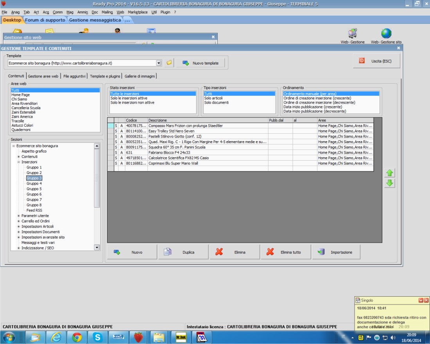Screen dimensions: 430x344
Task: Select Calcolatrice Scientifica FX82 MS Casio row
Action: pyautogui.click(x=240, y=158)
